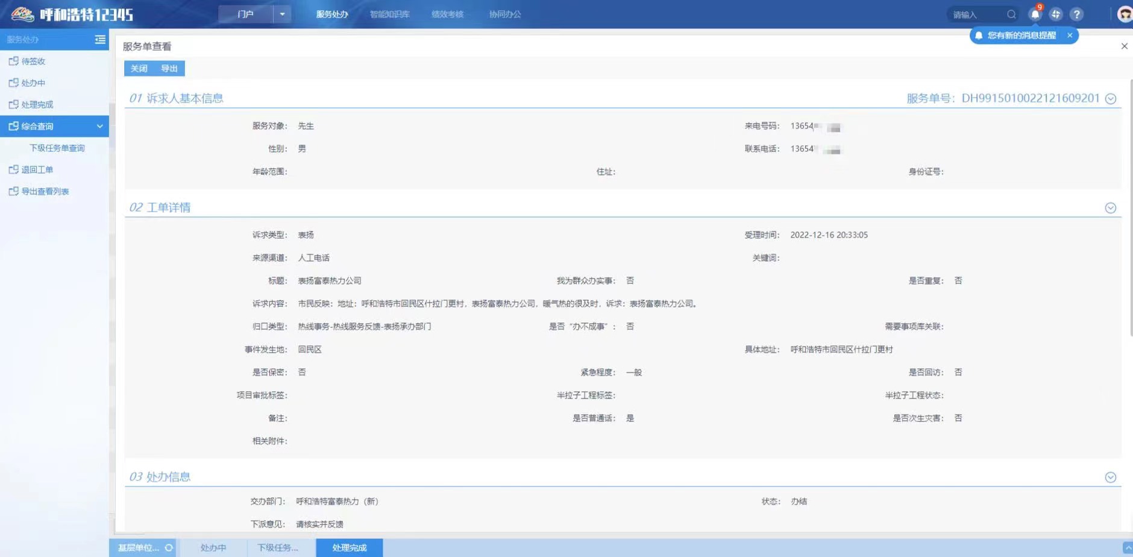The image size is (1133, 557).
Task: Collapse the 02 工单详情 section
Action: click(1111, 208)
